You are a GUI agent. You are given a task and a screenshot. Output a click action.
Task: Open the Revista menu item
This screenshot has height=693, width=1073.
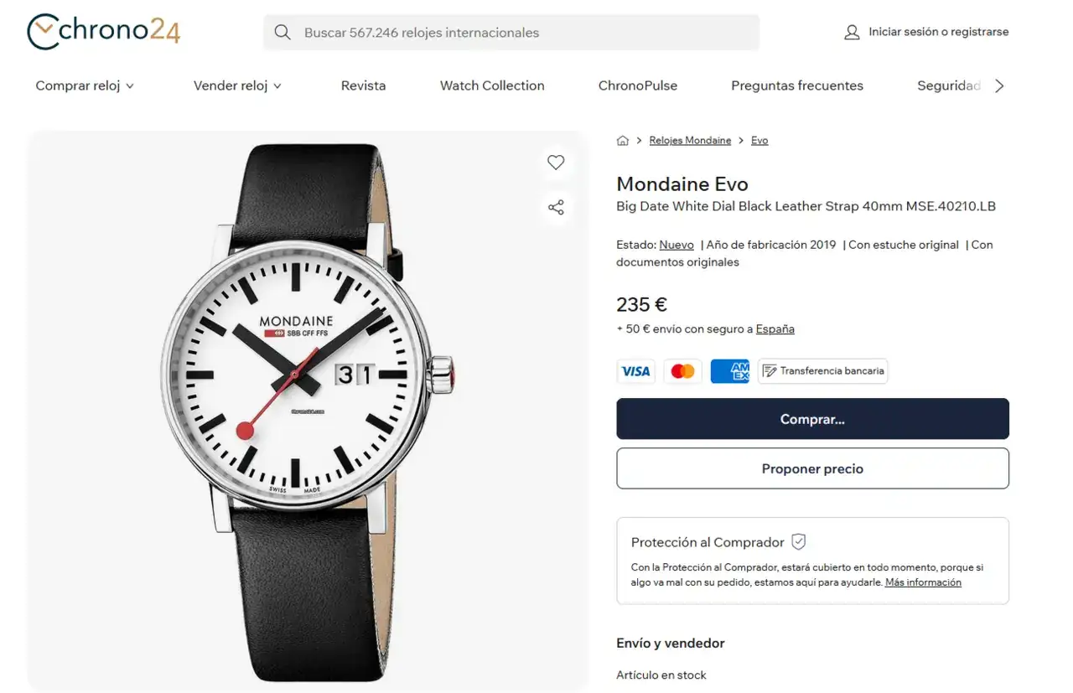363,85
